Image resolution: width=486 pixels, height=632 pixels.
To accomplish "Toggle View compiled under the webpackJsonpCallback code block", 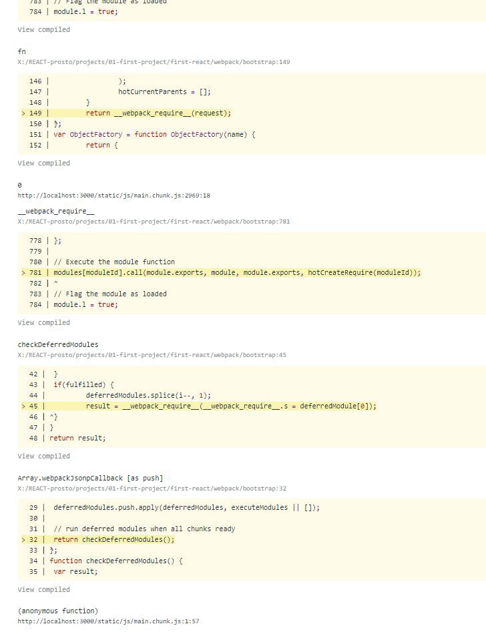I will (43, 589).
